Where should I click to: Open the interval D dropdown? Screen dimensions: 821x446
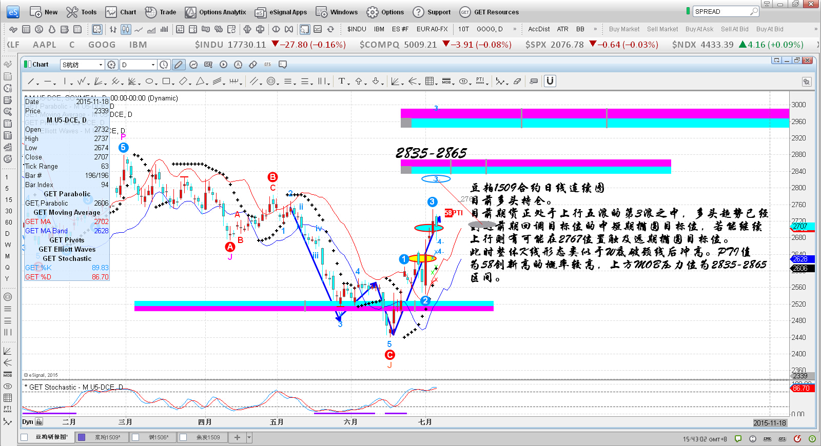point(153,65)
